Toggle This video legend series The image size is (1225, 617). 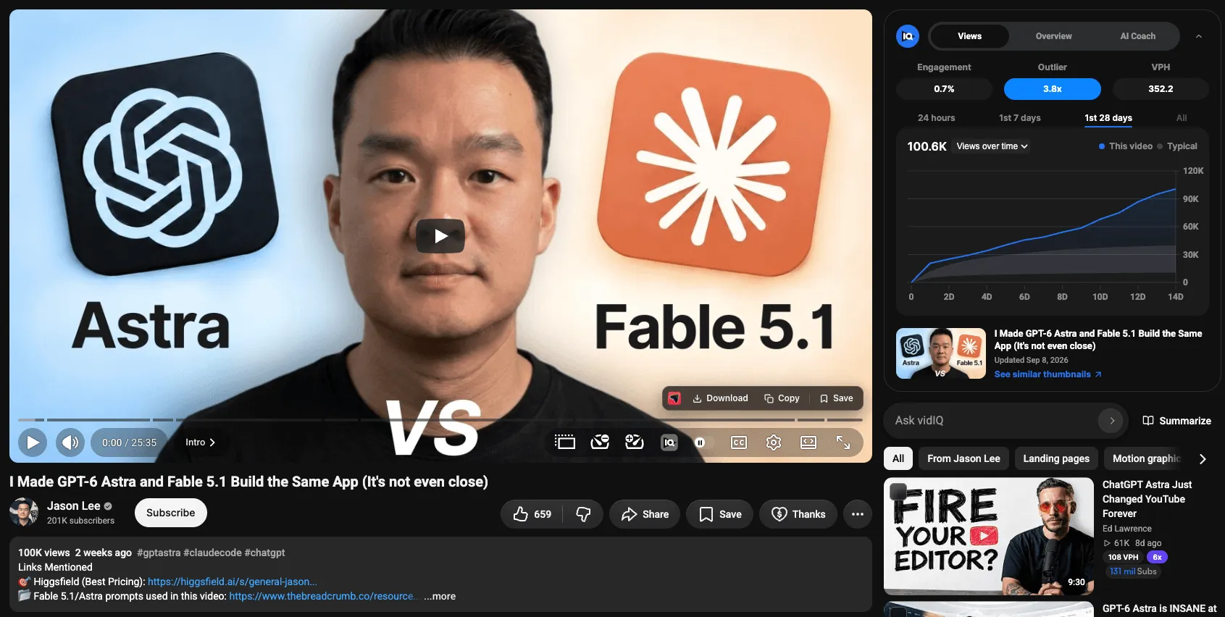tap(1126, 146)
